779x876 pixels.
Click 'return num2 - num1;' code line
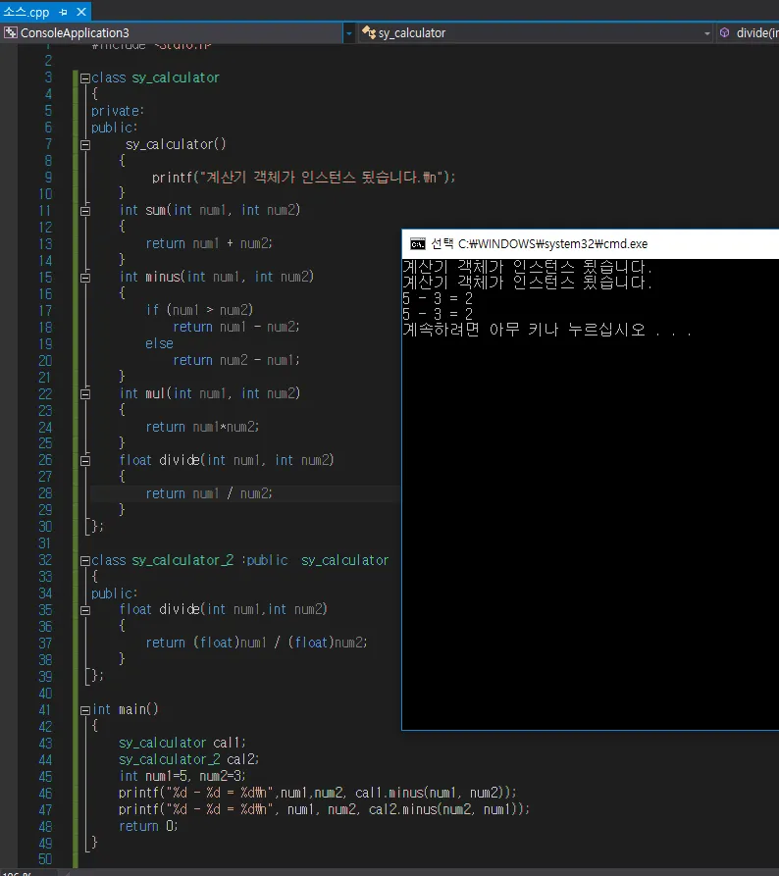pos(236,360)
